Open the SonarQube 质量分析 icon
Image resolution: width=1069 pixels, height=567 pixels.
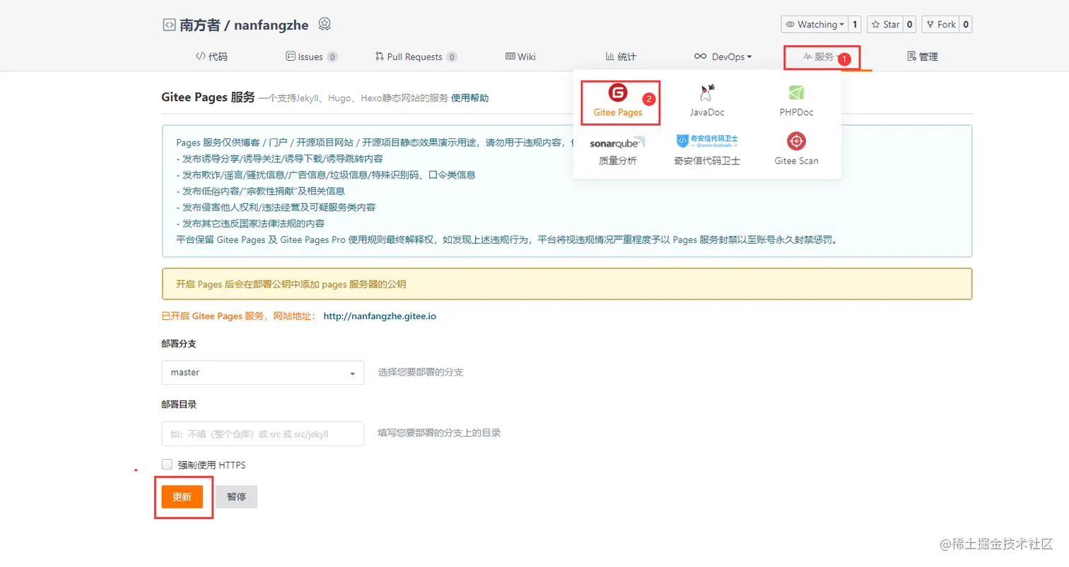(x=618, y=142)
